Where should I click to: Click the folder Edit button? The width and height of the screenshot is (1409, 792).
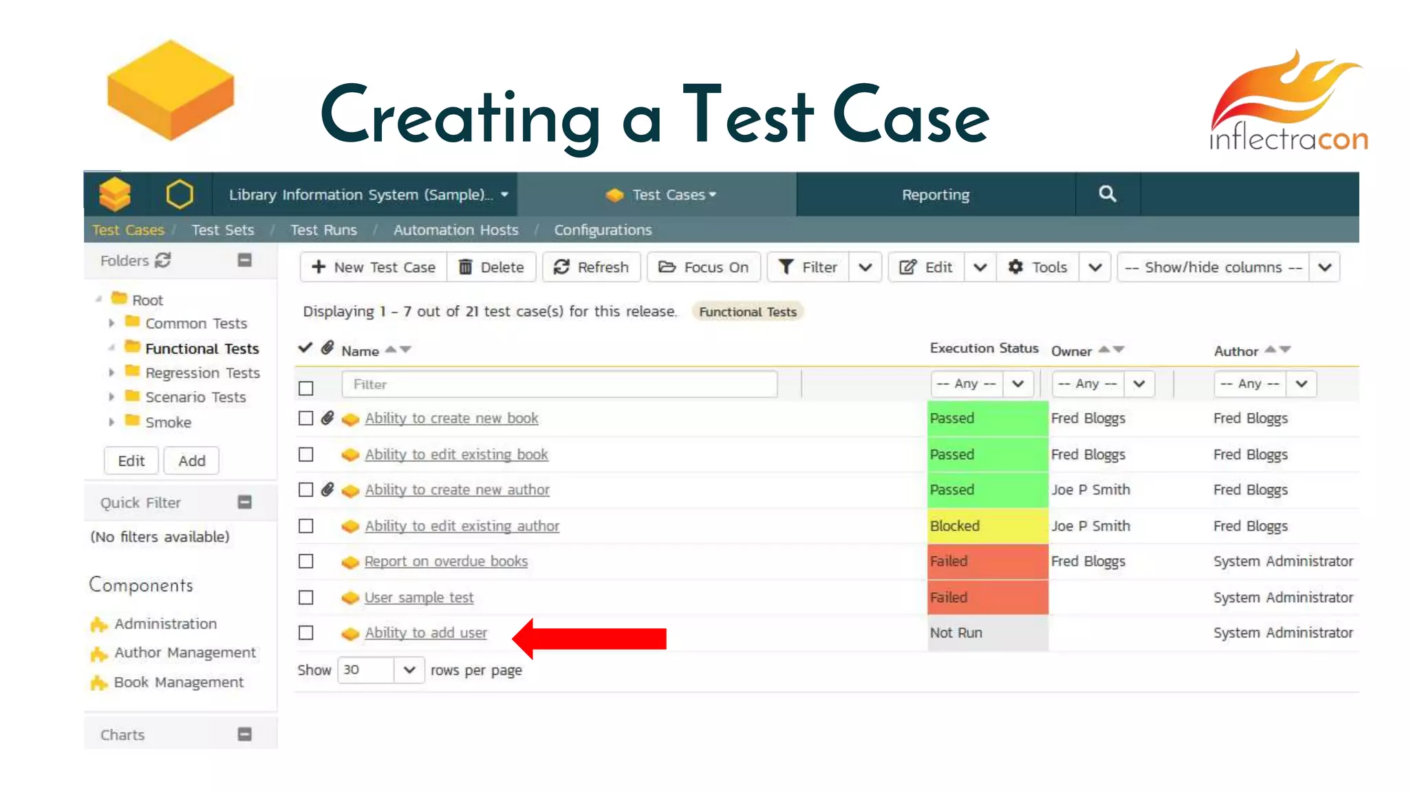[131, 461]
